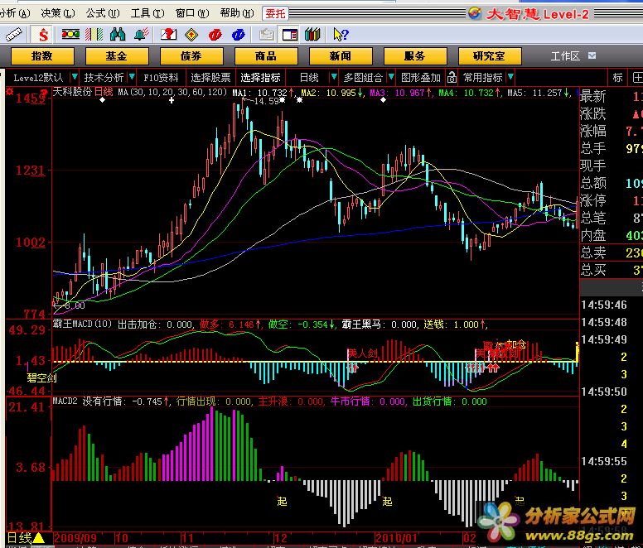Expand the 多图组合 dropdown arrow

pyautogui.click(x=391, y=77)
